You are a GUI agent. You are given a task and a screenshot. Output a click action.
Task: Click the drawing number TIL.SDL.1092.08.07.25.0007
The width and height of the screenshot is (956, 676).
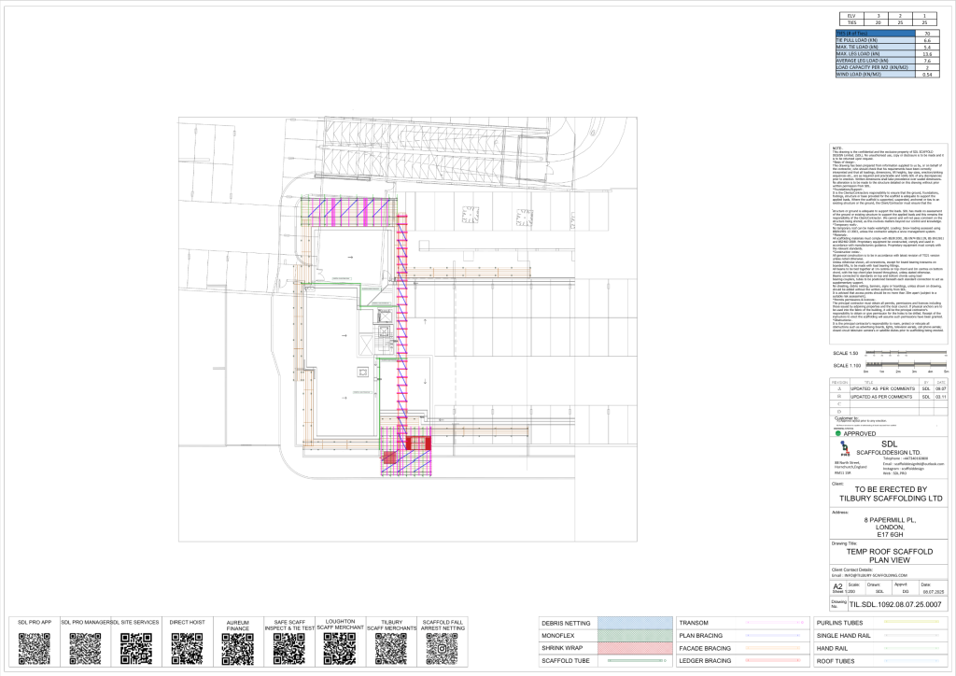895,604
